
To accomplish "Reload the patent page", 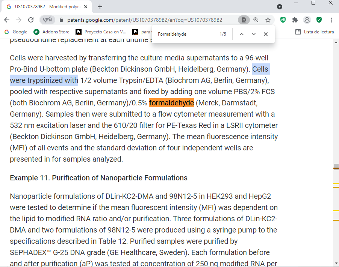I will 31,20.
